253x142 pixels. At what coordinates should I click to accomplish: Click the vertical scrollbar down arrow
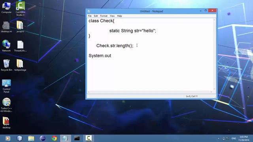coord(214,89)
